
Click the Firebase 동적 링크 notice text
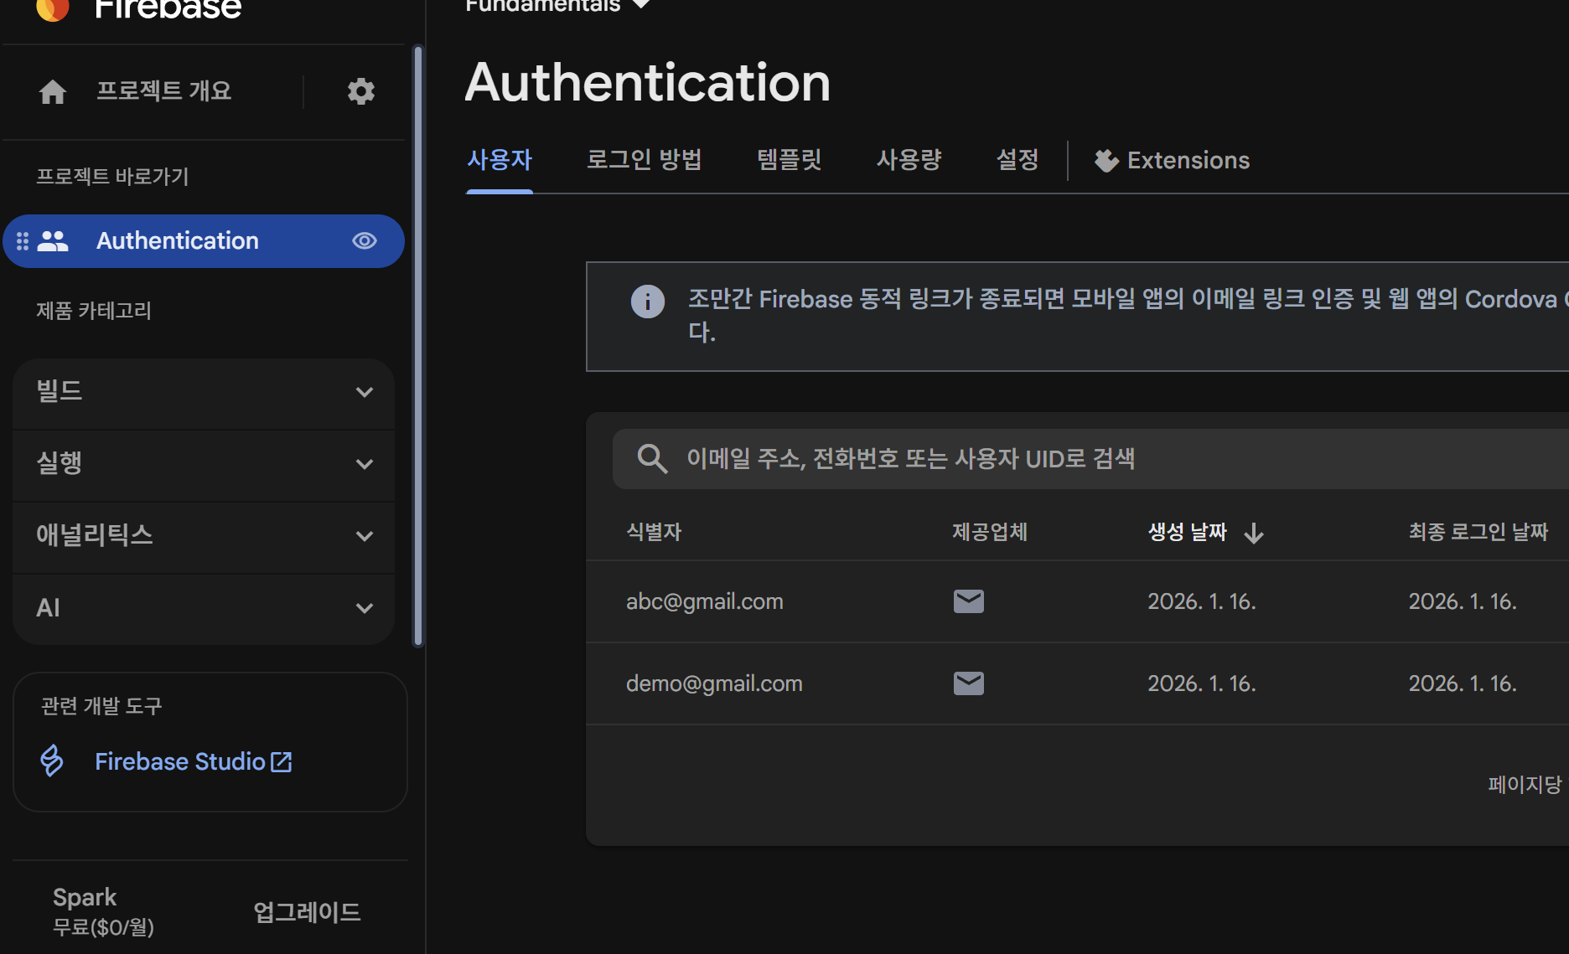(x=1128, y=315)
